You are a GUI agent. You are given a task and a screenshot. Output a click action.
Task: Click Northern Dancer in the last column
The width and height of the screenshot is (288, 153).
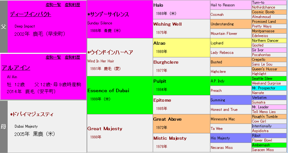point(265,41)
